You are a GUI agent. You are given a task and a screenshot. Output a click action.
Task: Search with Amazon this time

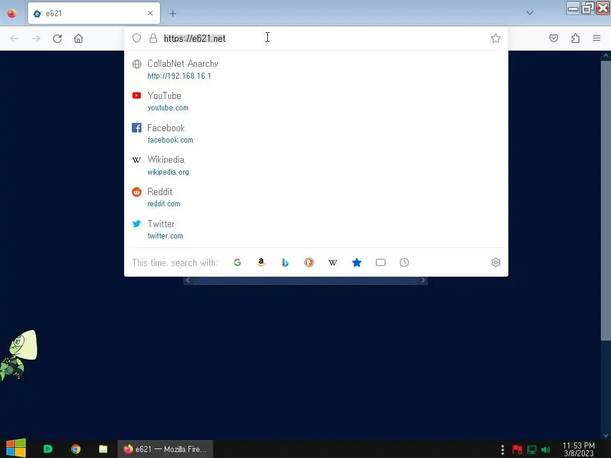[x=261, y=262]
